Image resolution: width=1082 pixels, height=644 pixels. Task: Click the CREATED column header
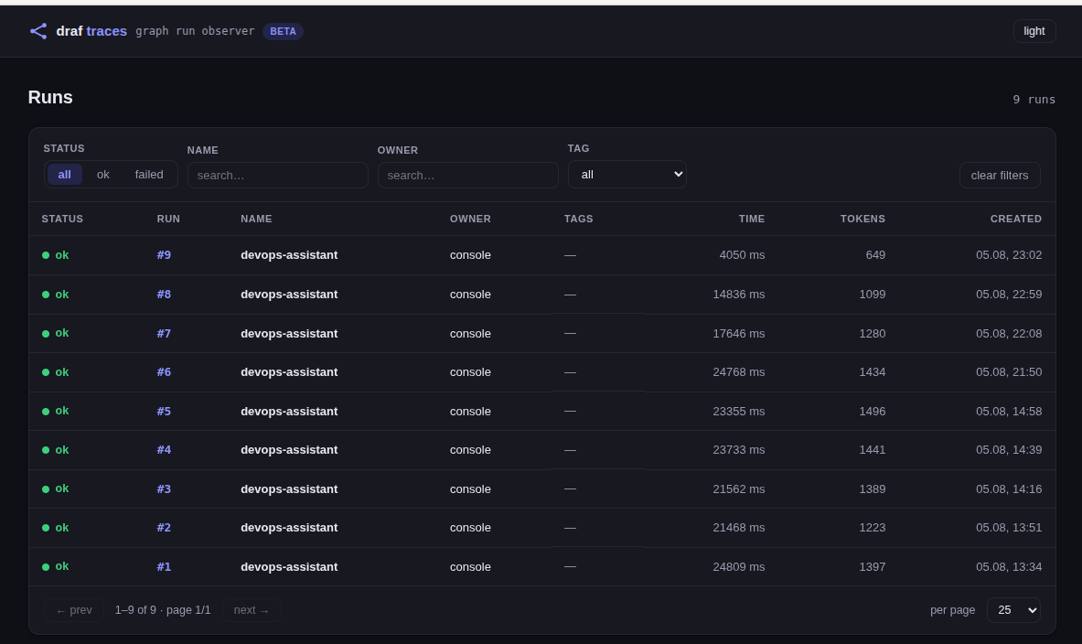1016,219
